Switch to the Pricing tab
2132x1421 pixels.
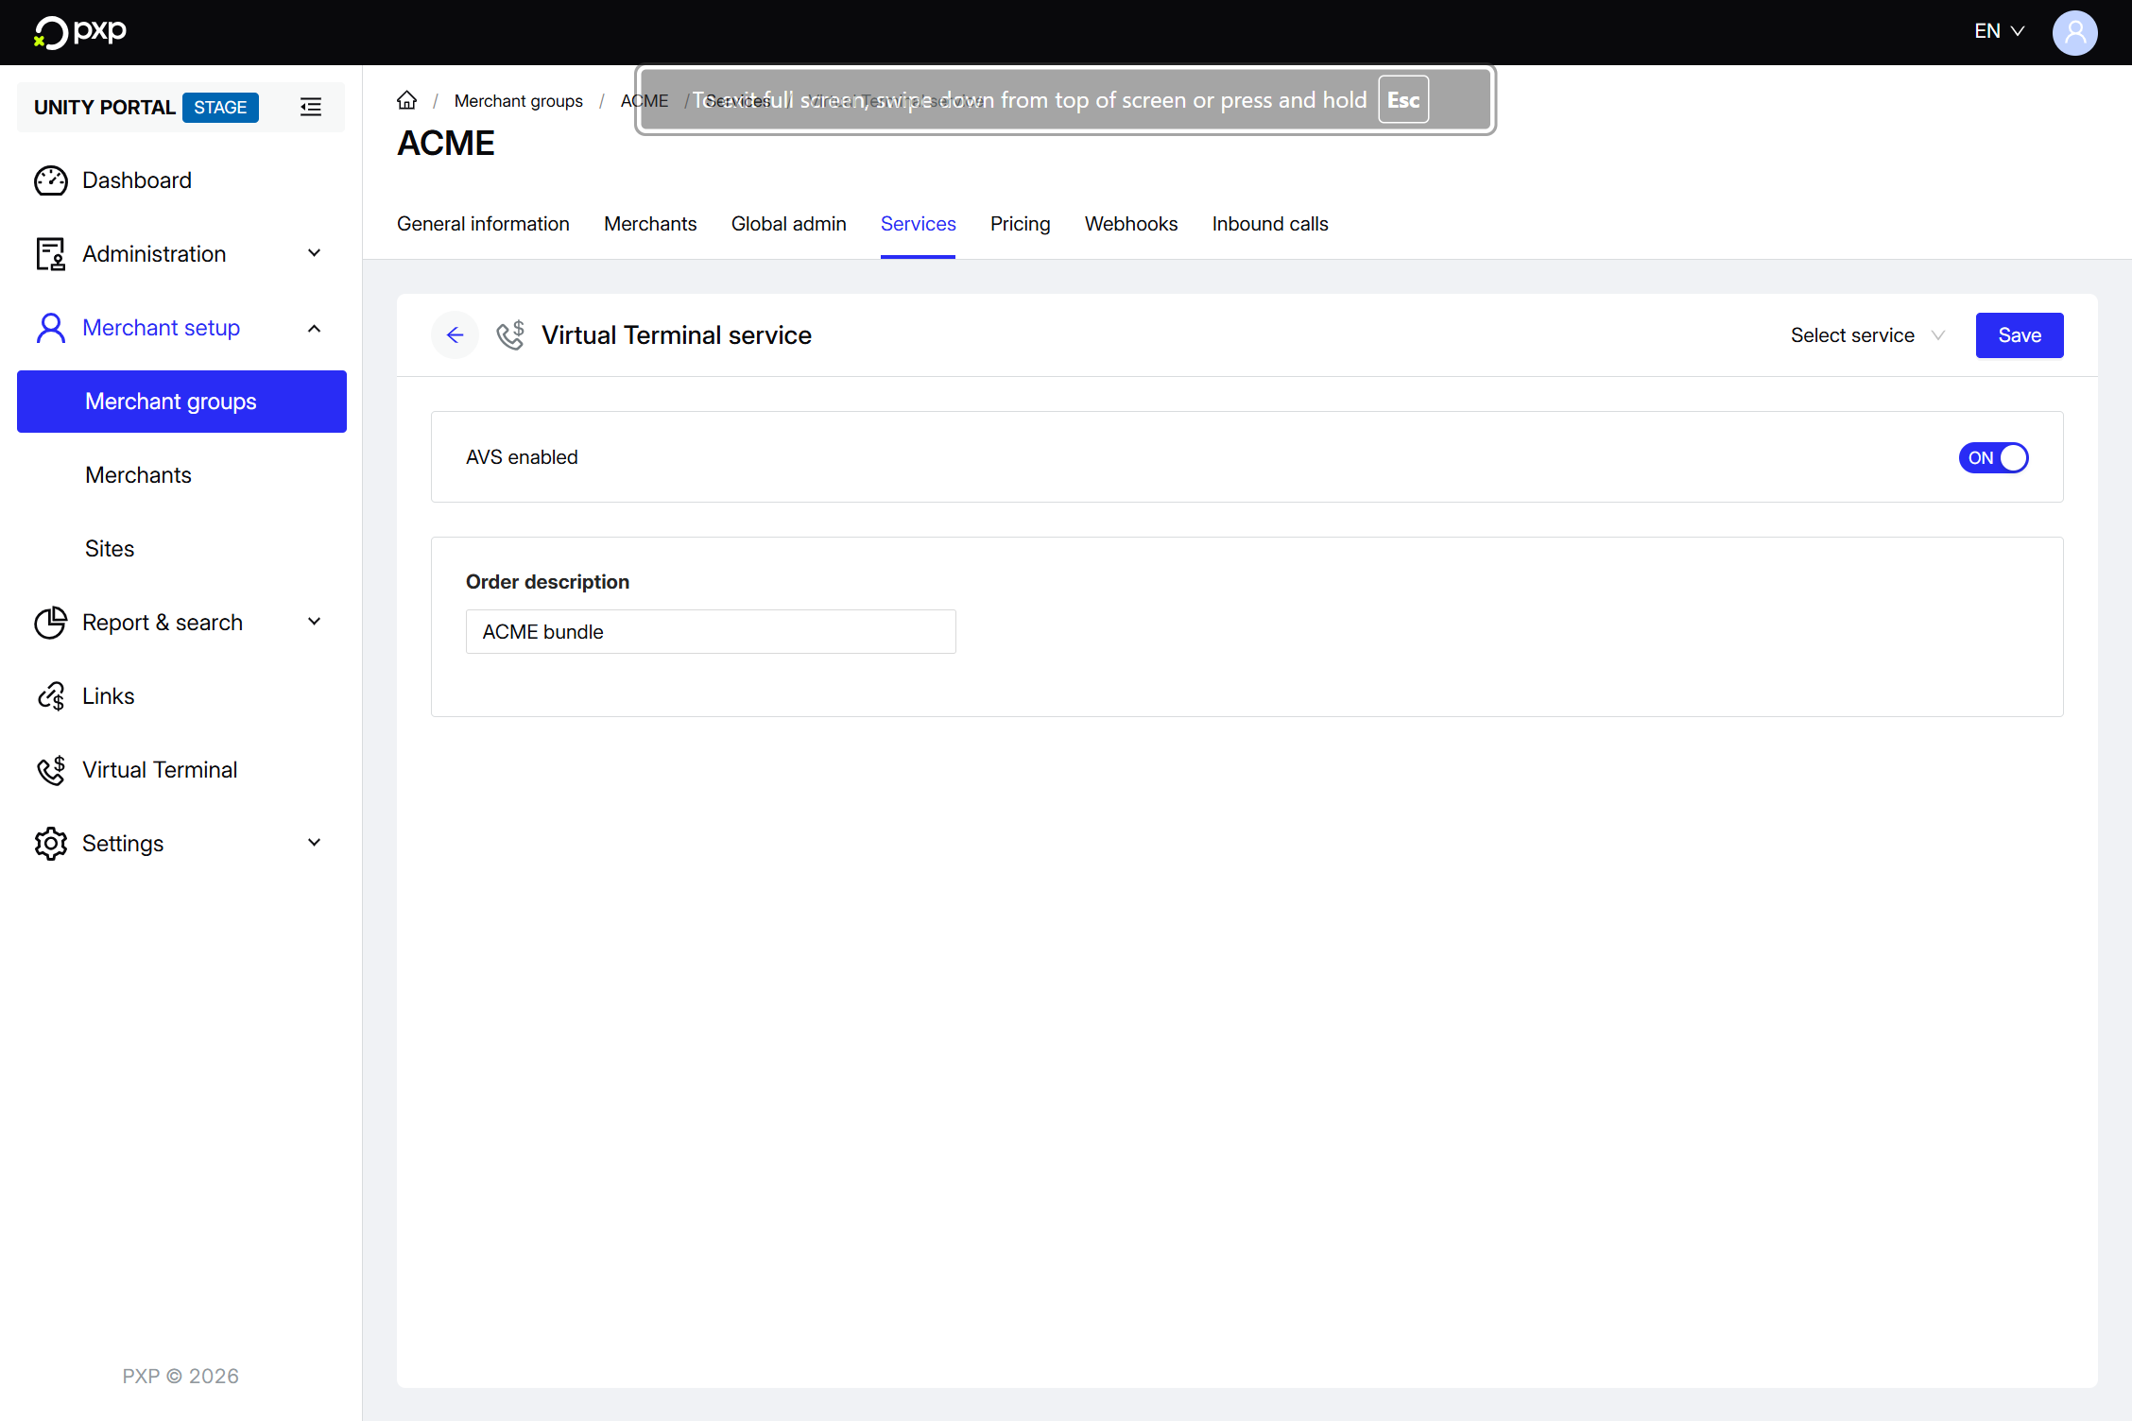tap(1020, 224)
